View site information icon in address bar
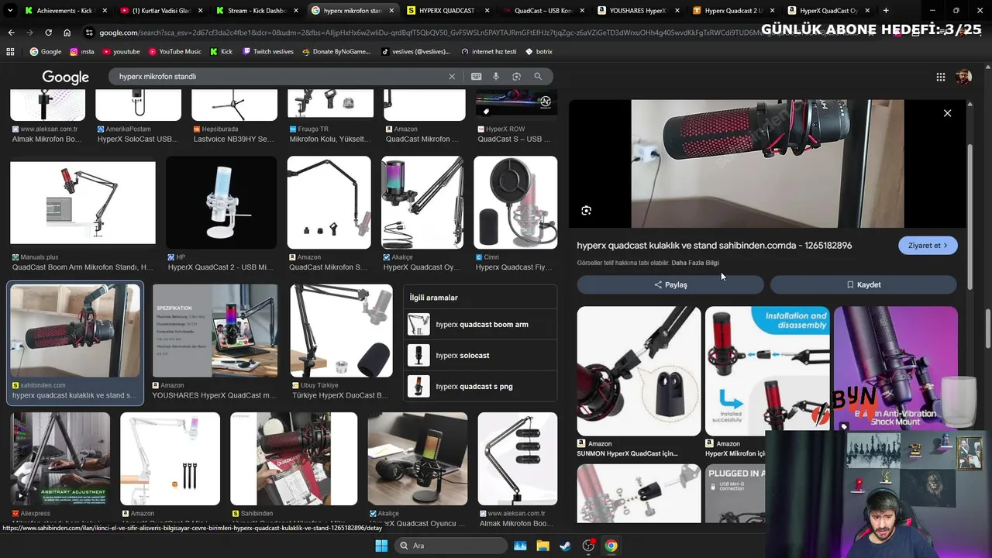 click(90, 33)
